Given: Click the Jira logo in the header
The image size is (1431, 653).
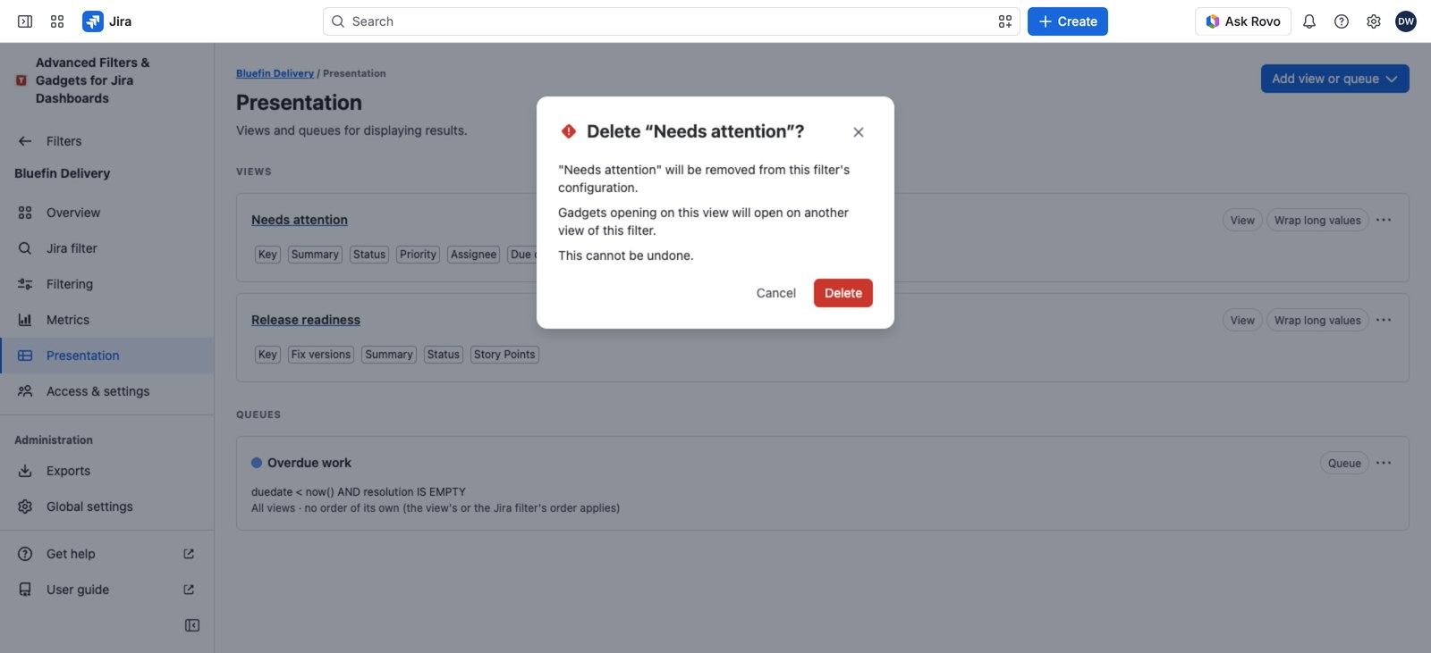Looking at the screenshot, I should click(x=107, y=21).
